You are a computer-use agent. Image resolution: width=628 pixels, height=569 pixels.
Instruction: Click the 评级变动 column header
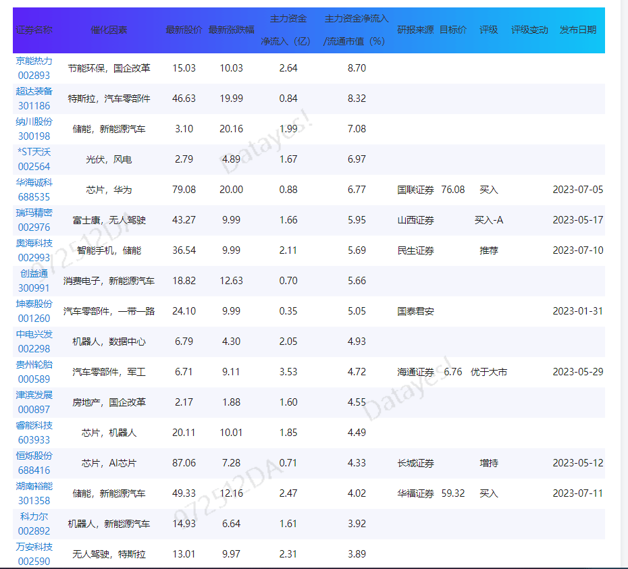point(529,30)
